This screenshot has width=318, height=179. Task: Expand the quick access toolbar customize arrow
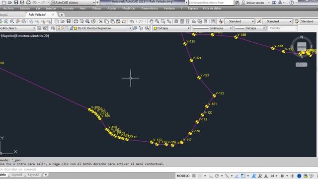[x=97, y=2]
